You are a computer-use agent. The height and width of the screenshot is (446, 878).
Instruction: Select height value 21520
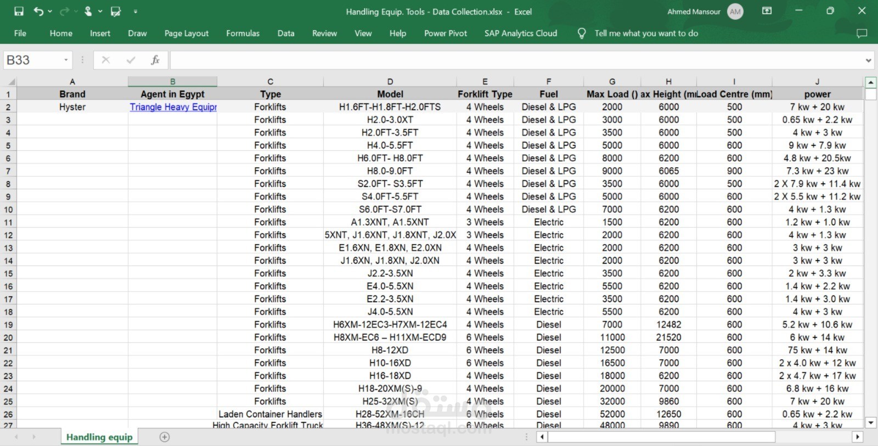tap(668, 337)
